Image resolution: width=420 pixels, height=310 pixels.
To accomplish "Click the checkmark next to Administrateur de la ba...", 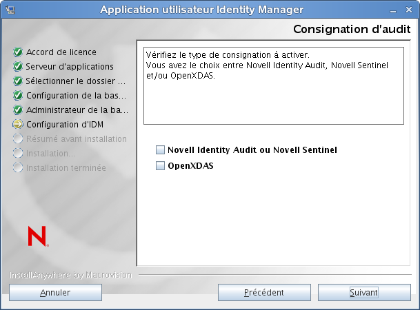I will [x=18, y=110].
